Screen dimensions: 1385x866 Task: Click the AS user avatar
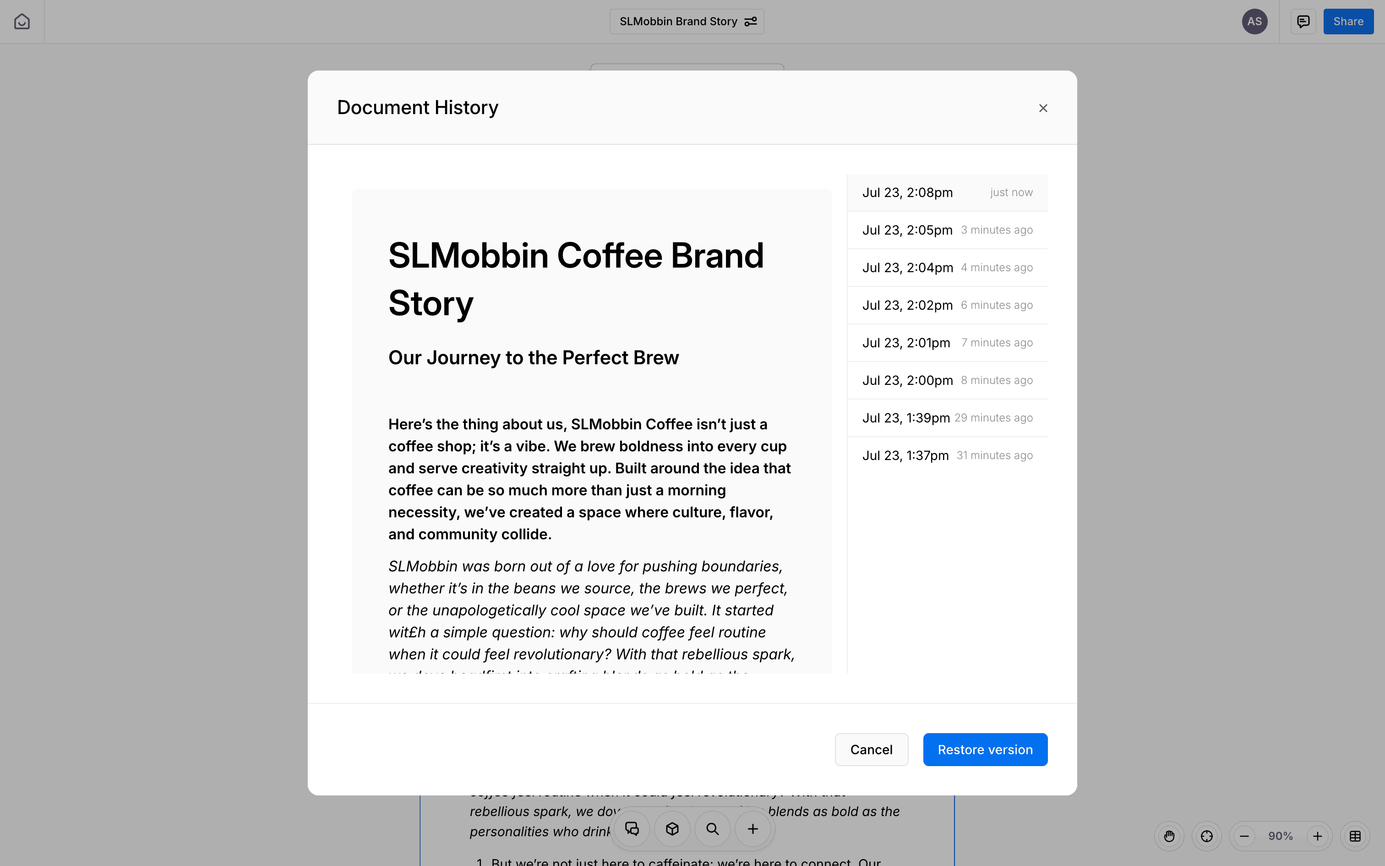tap(1254, 22)
